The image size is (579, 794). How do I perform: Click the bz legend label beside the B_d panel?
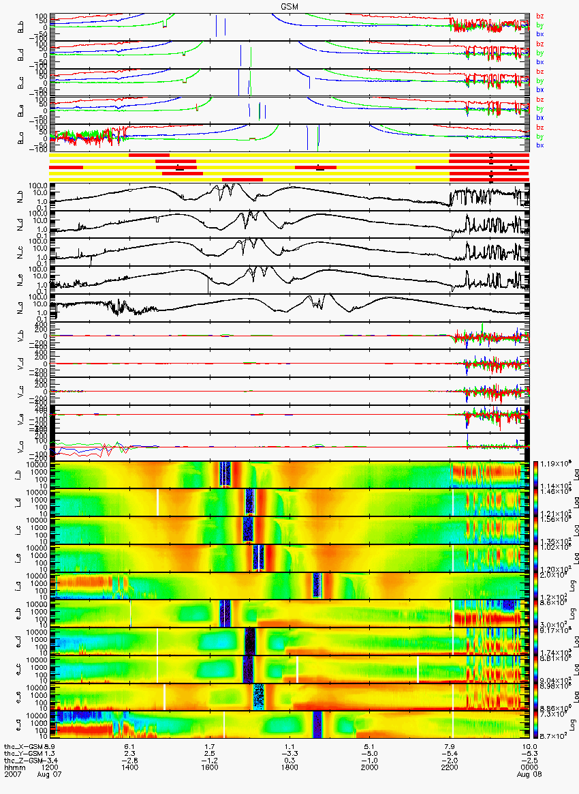[x=540, y=44]
